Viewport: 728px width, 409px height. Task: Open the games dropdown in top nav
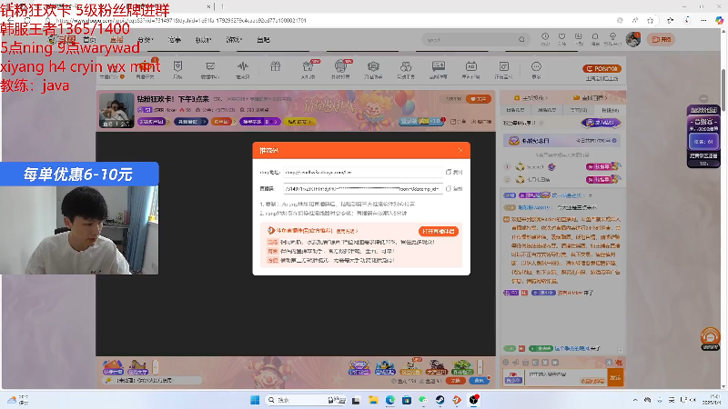[234, 39]
